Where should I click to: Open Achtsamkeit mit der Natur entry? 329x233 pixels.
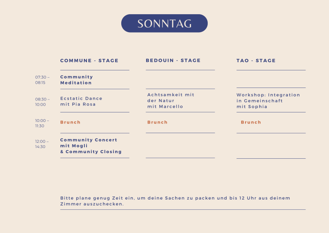click(x=171, y=101)
